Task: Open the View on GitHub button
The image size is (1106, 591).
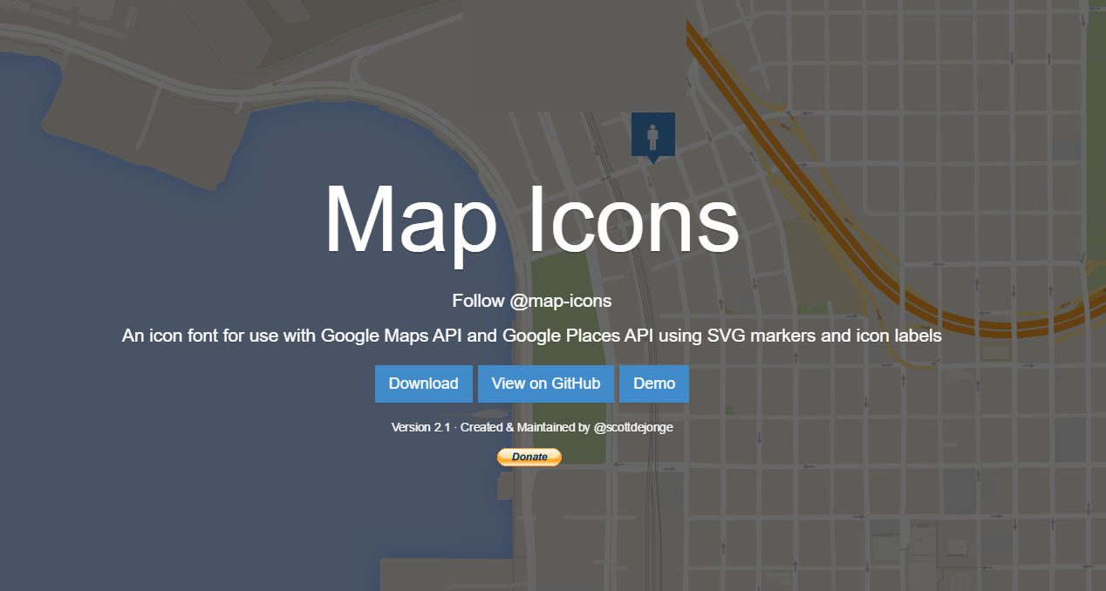Action: [546, 384]
